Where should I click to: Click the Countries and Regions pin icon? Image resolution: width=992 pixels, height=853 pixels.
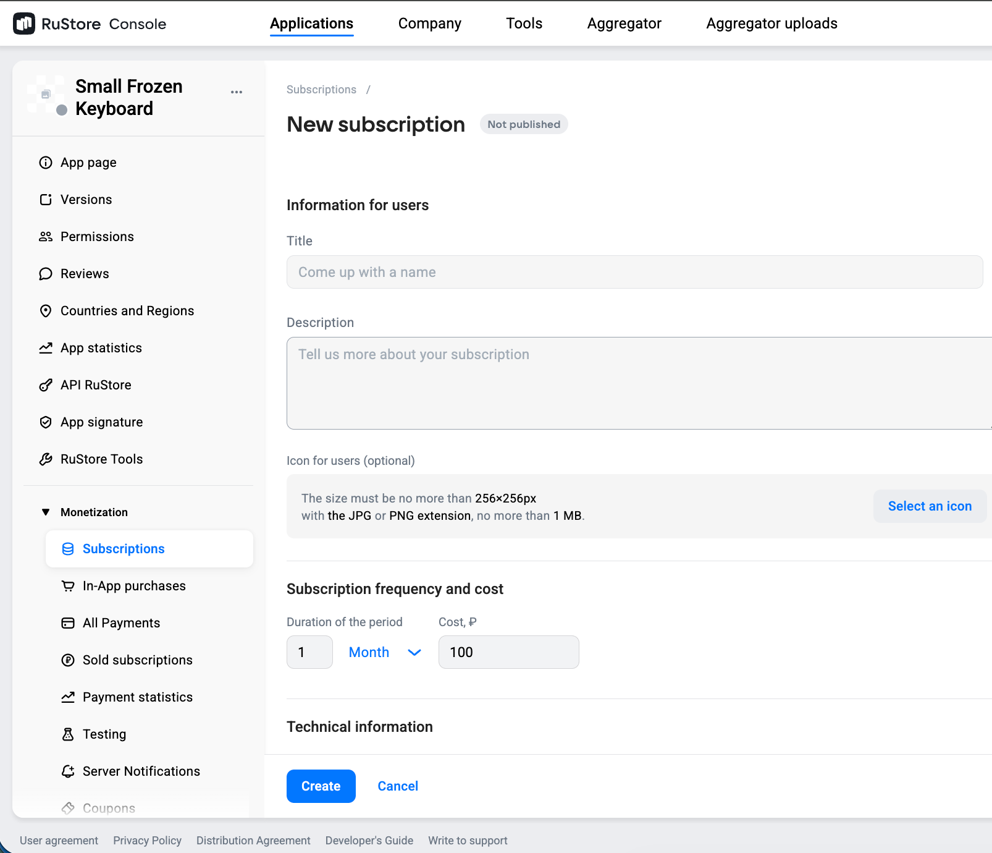coord(46,311)
